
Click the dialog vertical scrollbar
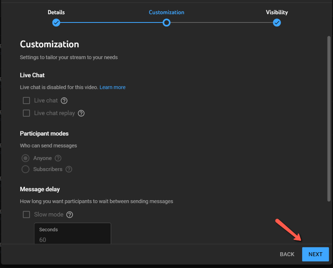point(329,119)
